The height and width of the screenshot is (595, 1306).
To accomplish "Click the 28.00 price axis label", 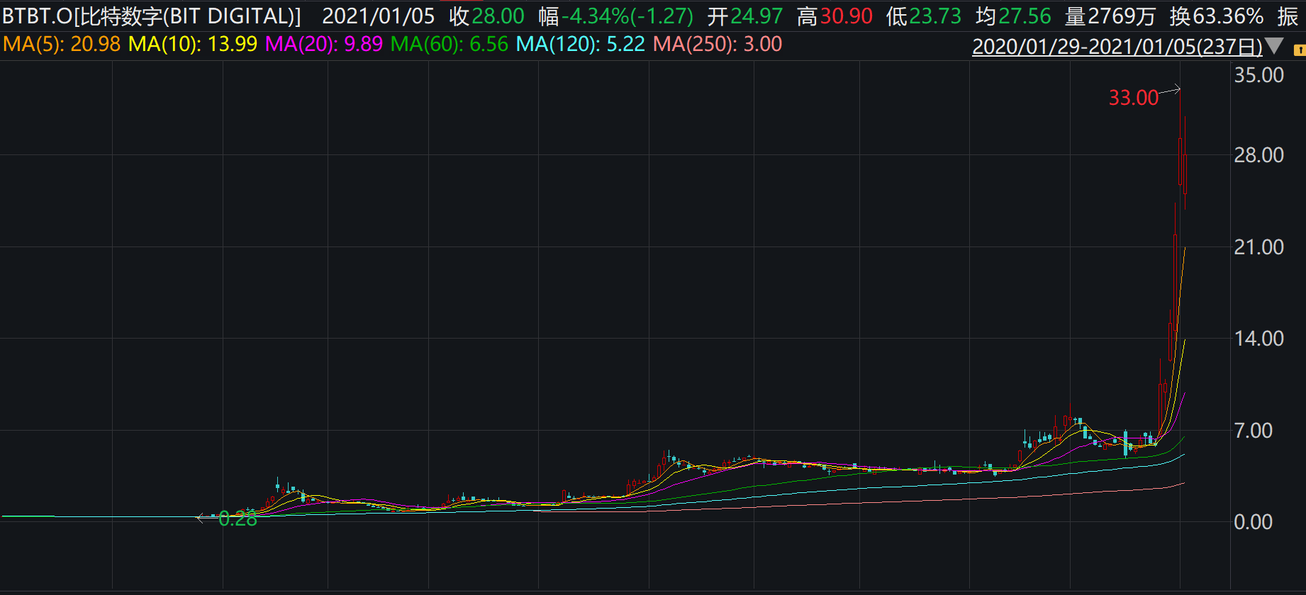I will tap(1258, 155).
